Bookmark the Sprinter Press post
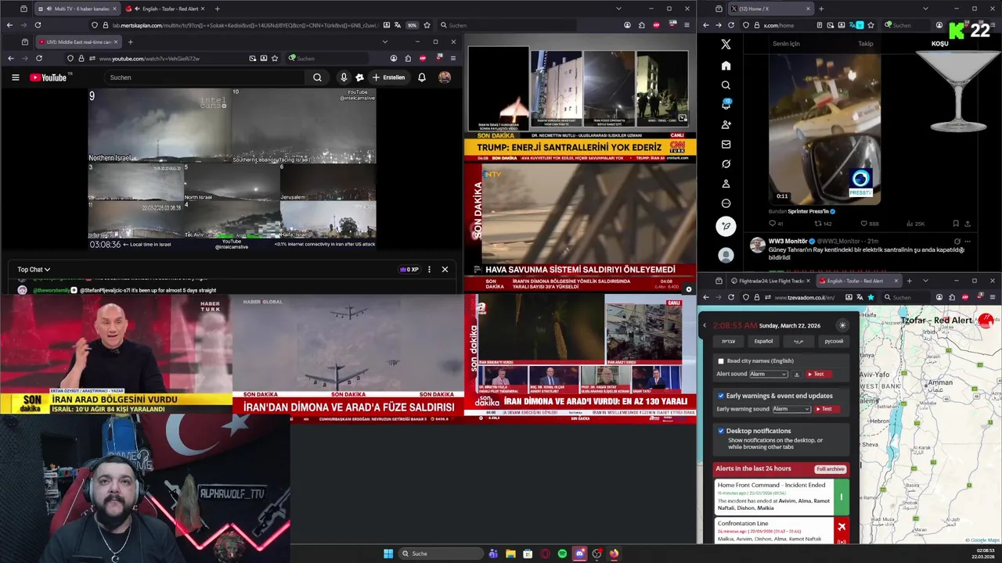Image resolution: width=1002 pixels, height=563 pixels. (x=955, y=224)
